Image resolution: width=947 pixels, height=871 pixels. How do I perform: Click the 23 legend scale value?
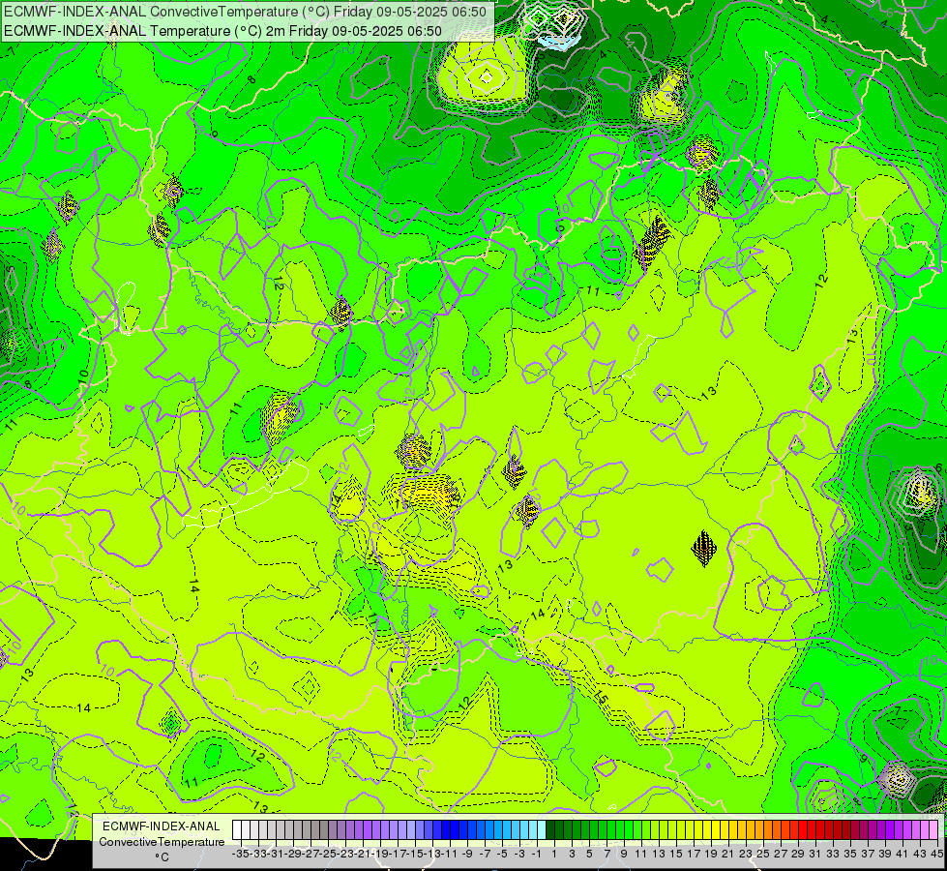click(x=745, y=854)
